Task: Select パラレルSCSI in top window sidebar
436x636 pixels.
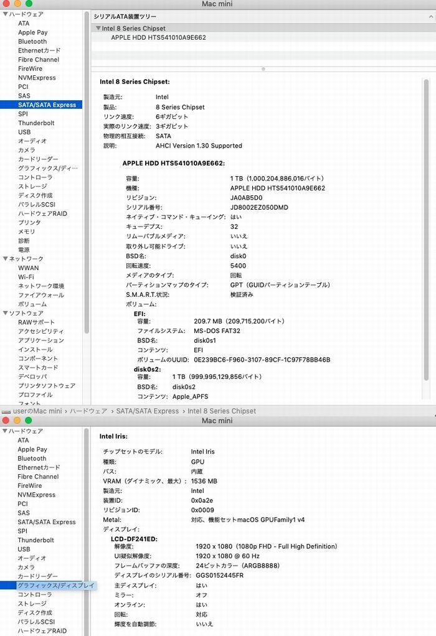Action: coord(37,204)
